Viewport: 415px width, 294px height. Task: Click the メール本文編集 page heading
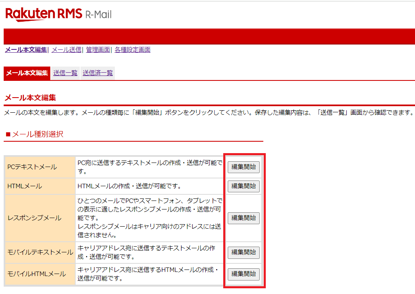[x=27, y=98]
